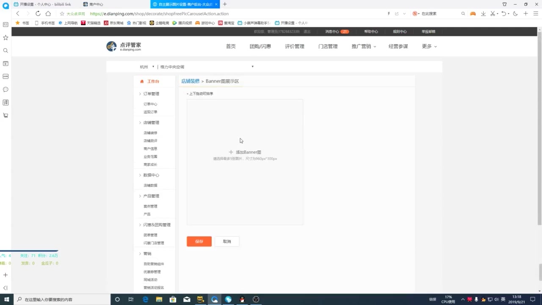Open the chat bubble icon in sidebar
The image size is (542, 305).
point(6,89)
